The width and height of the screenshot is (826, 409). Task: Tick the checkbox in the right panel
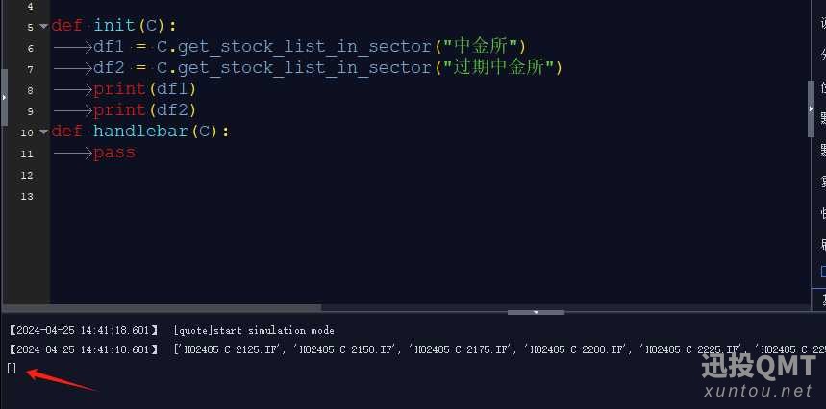click(x=823, y=272)
